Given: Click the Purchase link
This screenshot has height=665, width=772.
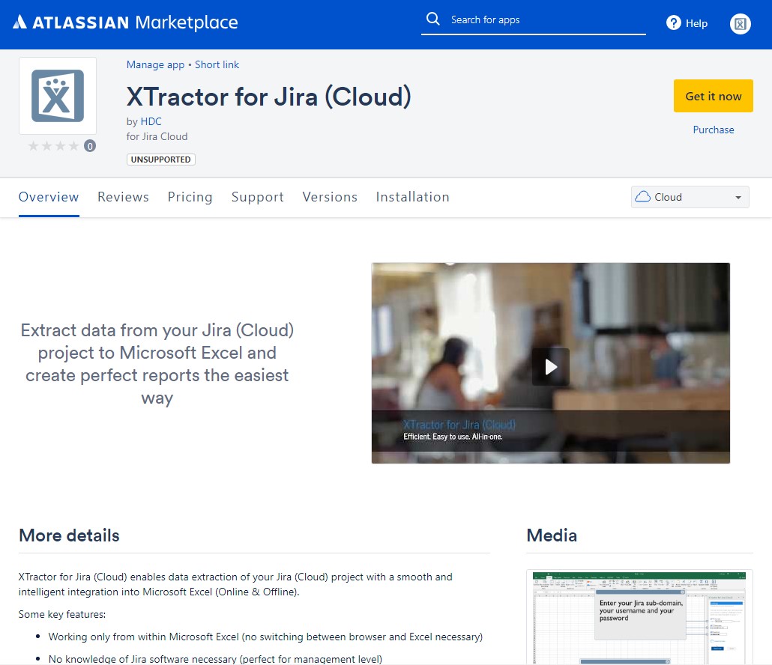Looking at the screenshot, I should 713,130.
